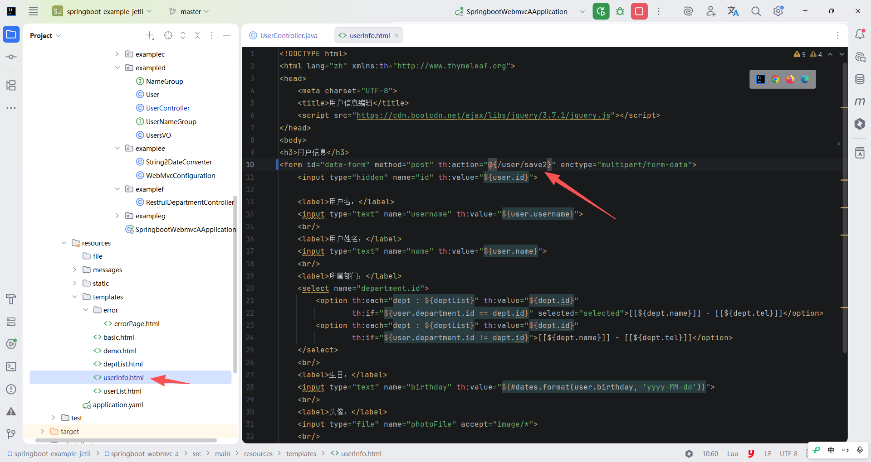Open the Database tool window
The width and height of the screenshot is (871, 462).
(x=860, y=79)
